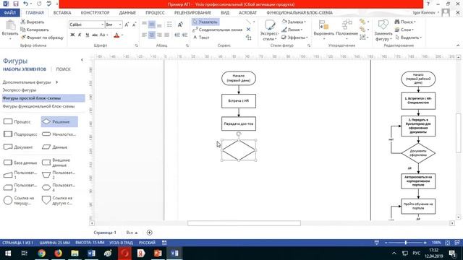Screen dimensions: 463x260
Task: Switch to the КОНСТРУКТОР tab
Action: (95, 13)
